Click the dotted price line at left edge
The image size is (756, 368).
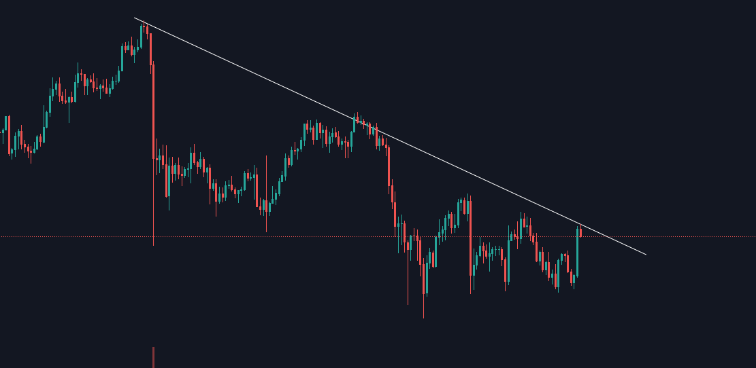(x=3, y=236)
